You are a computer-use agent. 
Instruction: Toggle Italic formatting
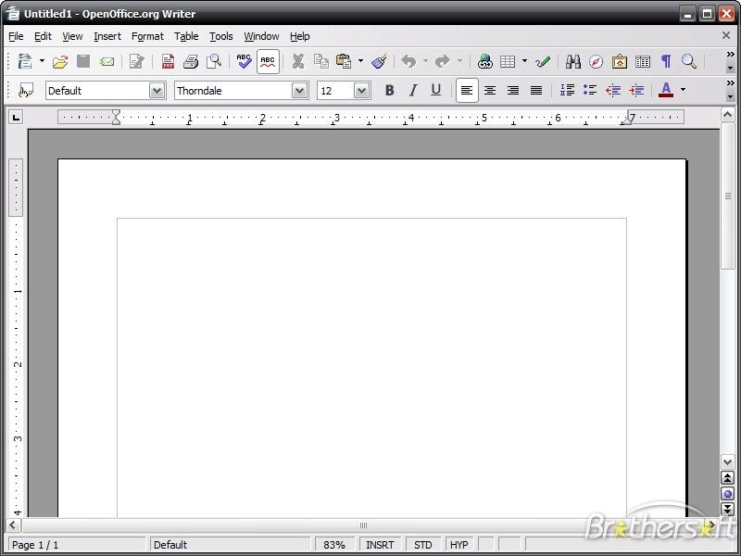coord(413,90)
